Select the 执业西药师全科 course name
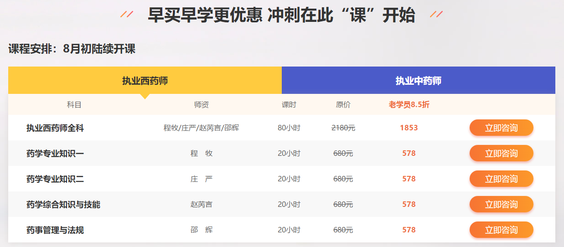The height and width of the screenshot is (247, 564). tap(55, 128)
